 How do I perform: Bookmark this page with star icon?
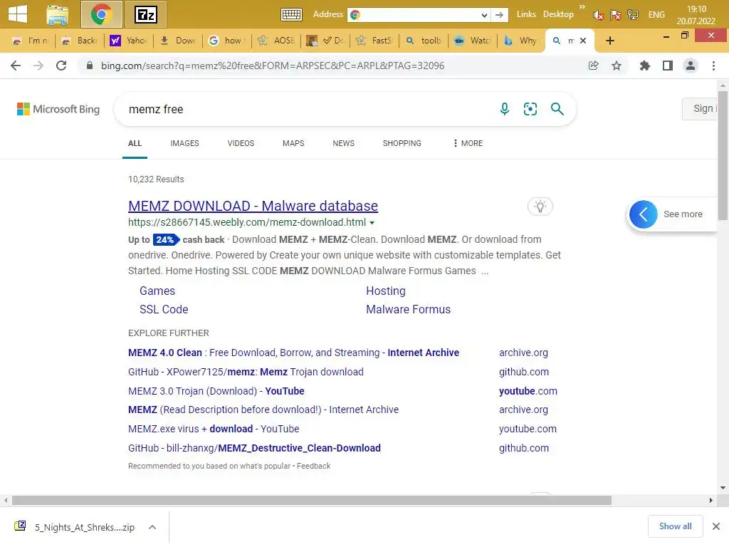(x=617, y=66)
